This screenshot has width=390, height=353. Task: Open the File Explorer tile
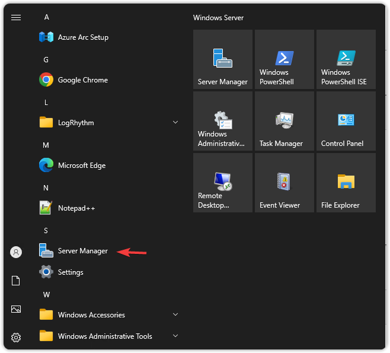tap(346, 183)
